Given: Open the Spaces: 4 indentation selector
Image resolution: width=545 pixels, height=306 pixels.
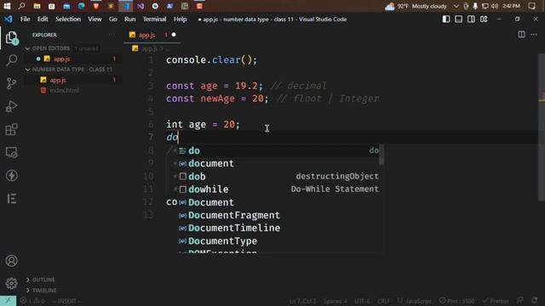Looking at the screenshot, I should tap(335, 301).
